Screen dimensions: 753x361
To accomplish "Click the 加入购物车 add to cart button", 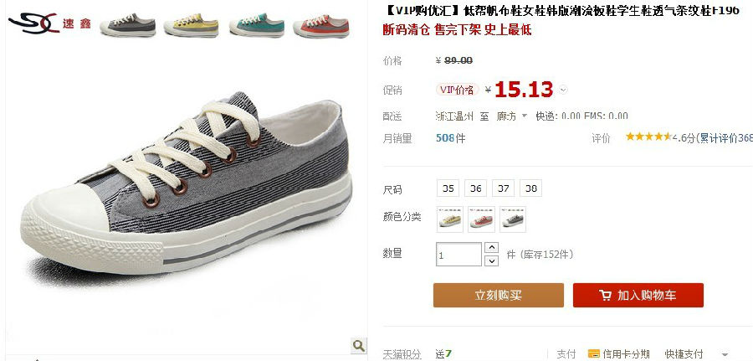I will (638, 295).
